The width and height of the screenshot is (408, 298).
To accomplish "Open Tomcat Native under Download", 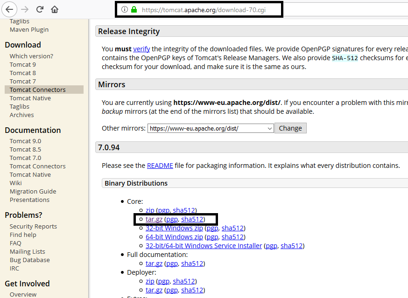I will (30, 98).
